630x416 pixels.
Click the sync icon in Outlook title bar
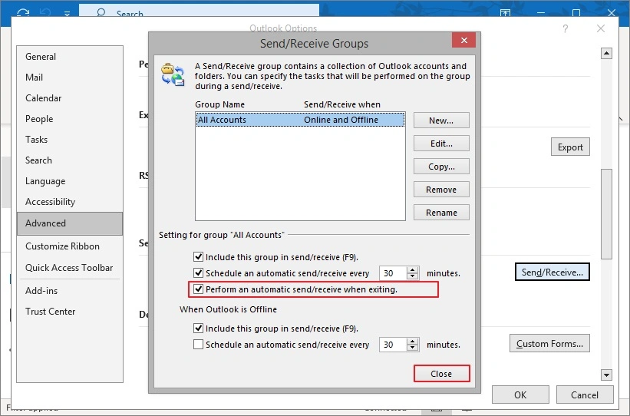coord(23,12)
